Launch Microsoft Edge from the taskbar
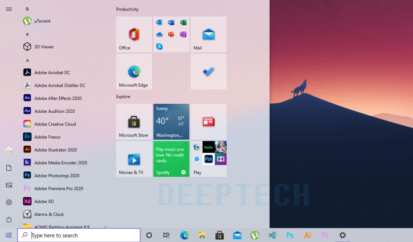Viewport: 413px width, 242px height. point(184,235)
